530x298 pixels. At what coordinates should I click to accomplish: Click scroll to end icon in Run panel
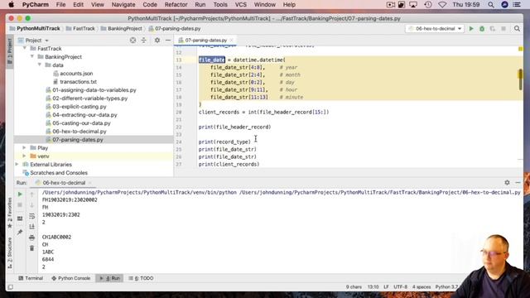[x=31, y=227]
